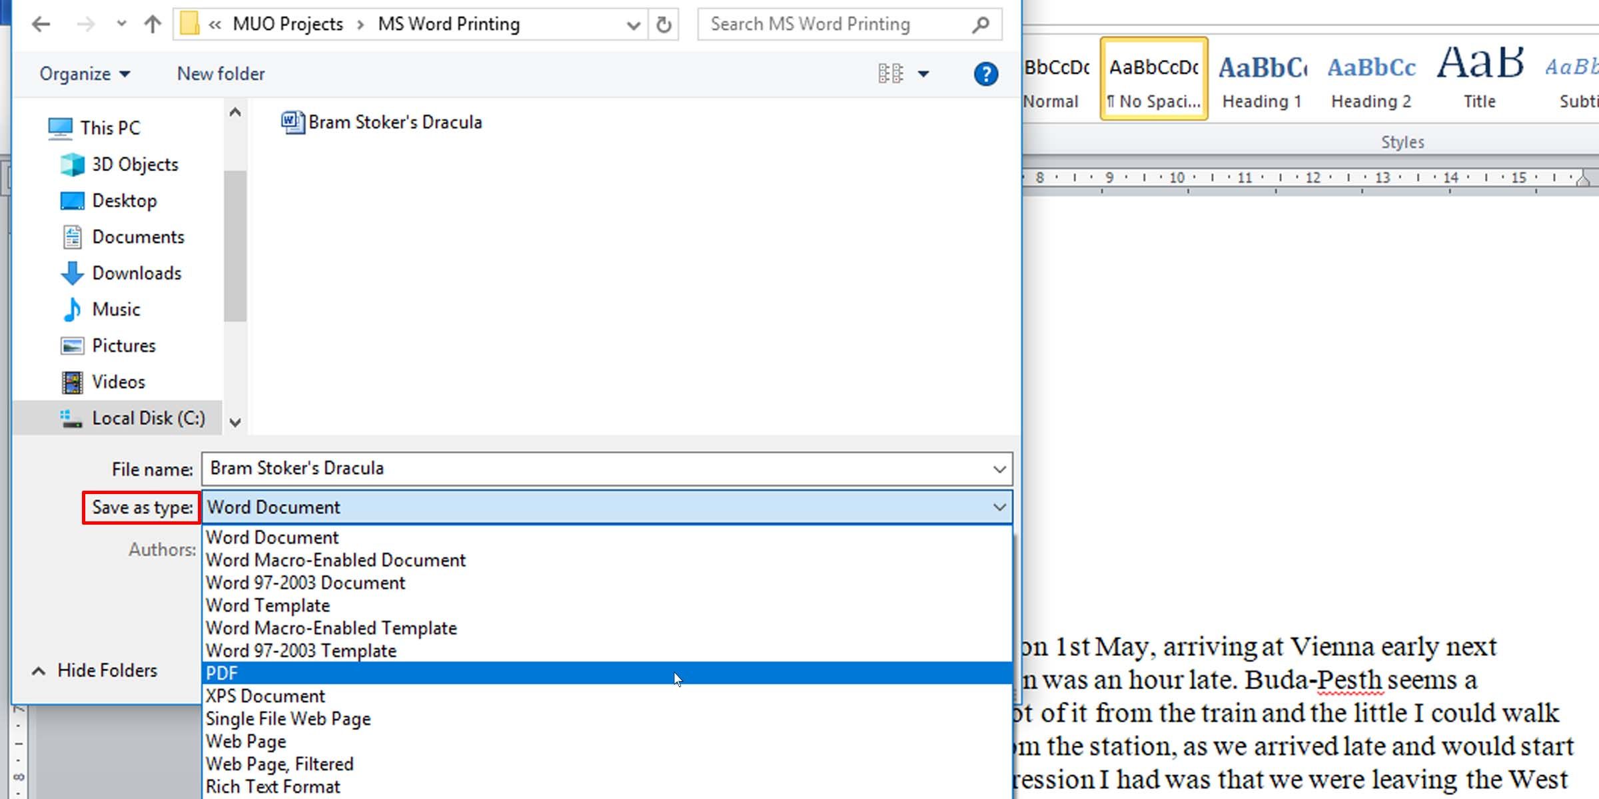Expand the path navigation dropdown
The width and height of the screenshot is (1599, 799).
click(632, 25)
